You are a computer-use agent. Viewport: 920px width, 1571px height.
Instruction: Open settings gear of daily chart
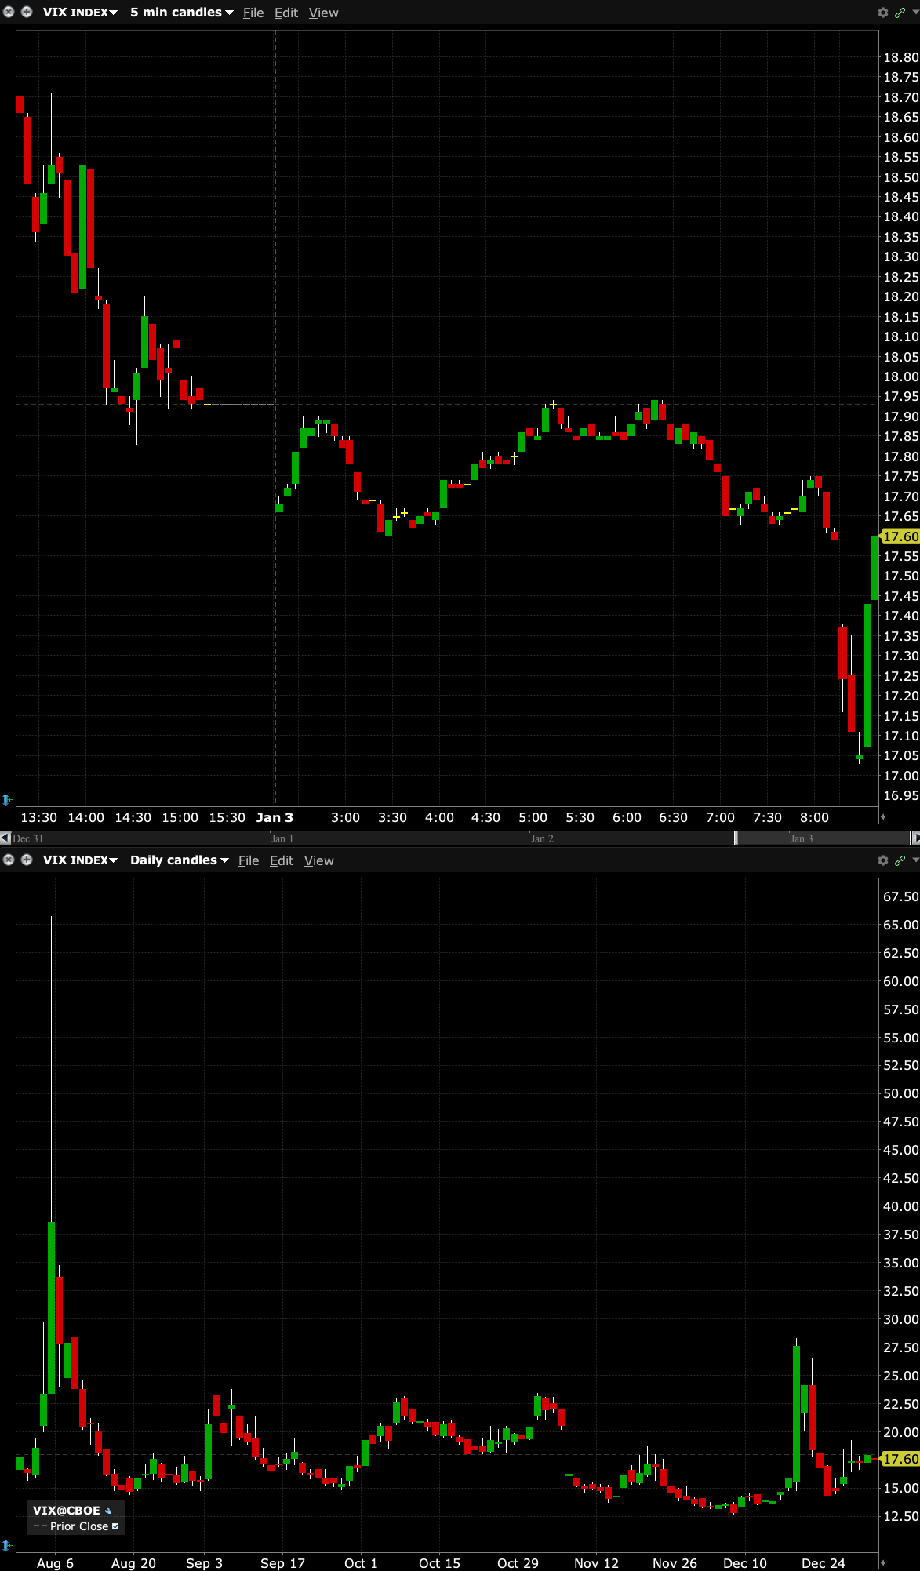(883, 860)
